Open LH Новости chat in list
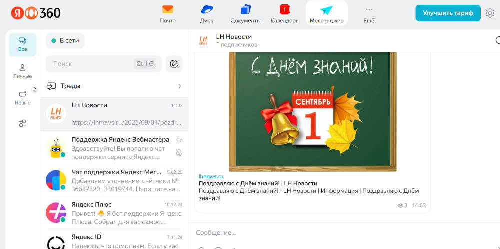 [x=114, y=114]
